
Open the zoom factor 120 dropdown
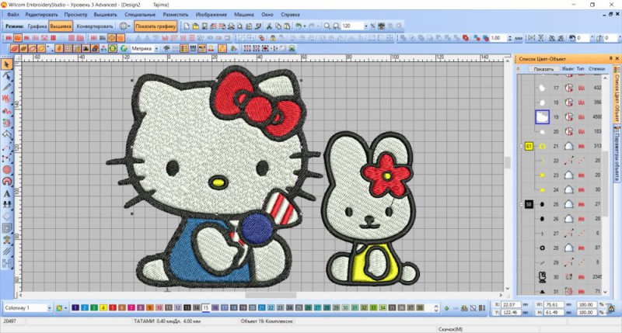point(365,26)
